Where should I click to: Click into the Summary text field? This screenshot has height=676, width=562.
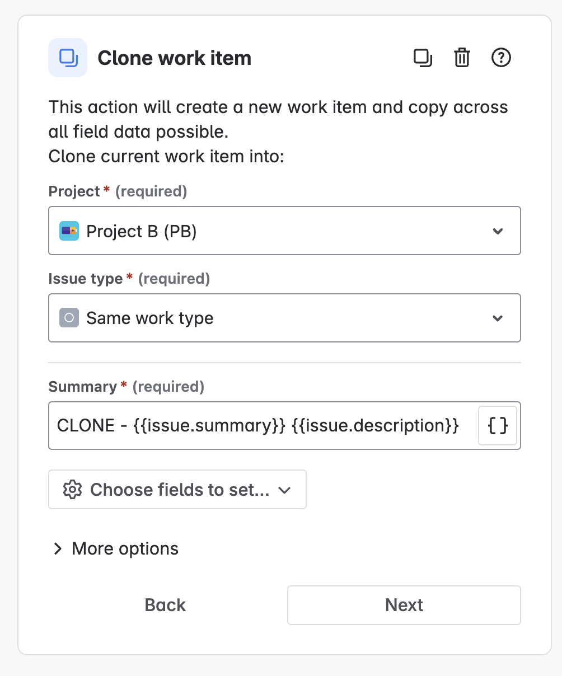(263, 425)
